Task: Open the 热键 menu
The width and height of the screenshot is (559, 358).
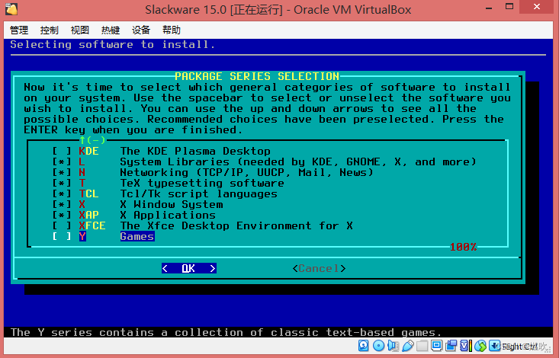Action: (111, 30)
